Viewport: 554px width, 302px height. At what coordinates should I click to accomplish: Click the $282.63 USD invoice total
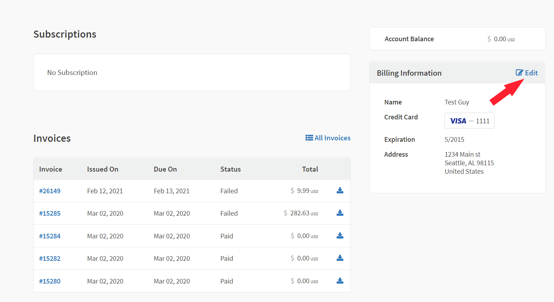pyautogui.click(x=301, y=213)
